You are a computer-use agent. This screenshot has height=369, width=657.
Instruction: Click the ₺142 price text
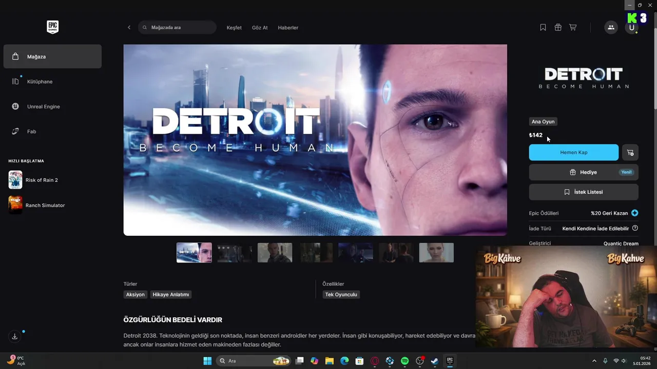(x=536, y=135)
